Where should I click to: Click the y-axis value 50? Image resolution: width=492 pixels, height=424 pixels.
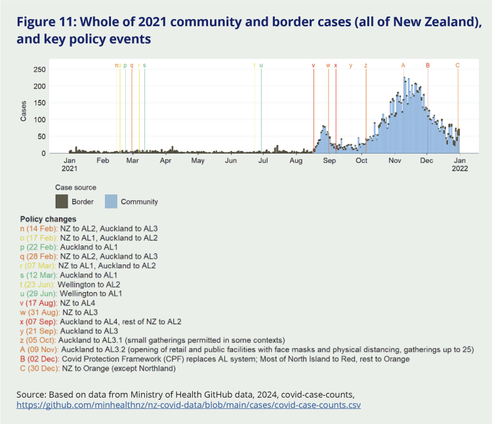(42, 137)
